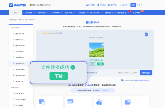165x108 pixels.
Task: Open the policy link after 我已阅读并遵守
Action: pyautogui.click(x=141, y=80)
